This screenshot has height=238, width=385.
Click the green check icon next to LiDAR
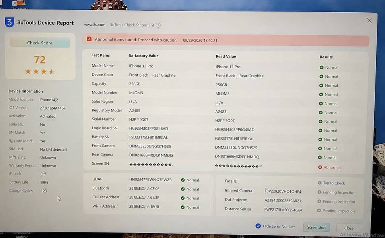[183, 180]
